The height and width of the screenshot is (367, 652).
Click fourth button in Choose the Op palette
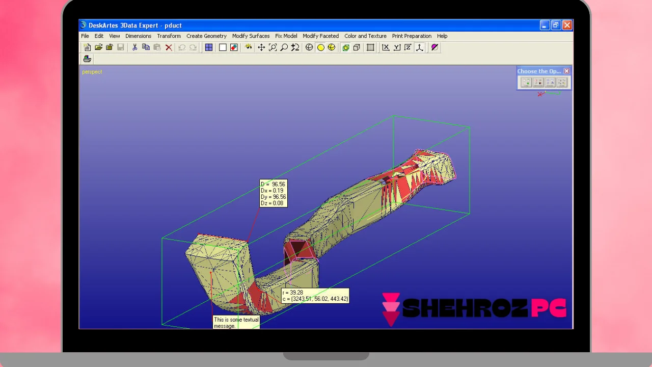(561, 82)
